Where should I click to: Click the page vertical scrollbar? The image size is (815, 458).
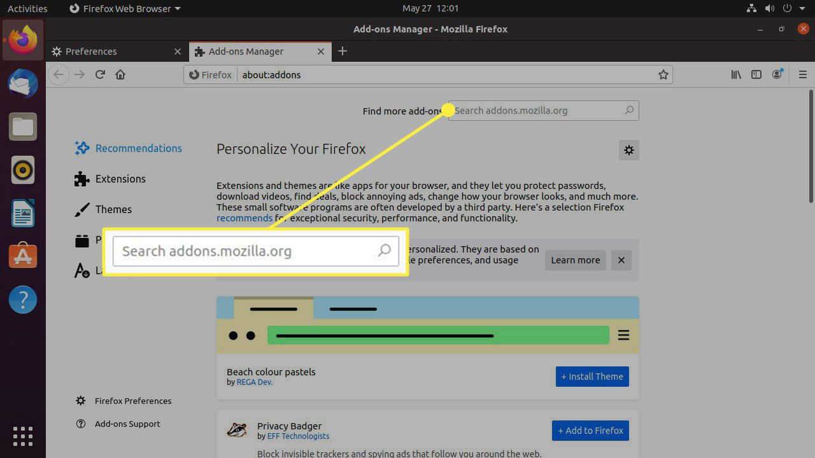tap(811, 148)
